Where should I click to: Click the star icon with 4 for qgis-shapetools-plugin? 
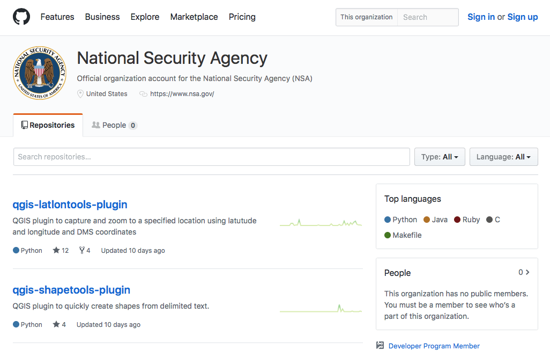tap(56, 324)
